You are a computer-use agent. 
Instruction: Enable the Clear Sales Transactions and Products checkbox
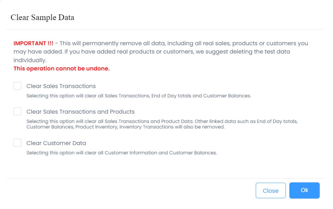point(17,112)
